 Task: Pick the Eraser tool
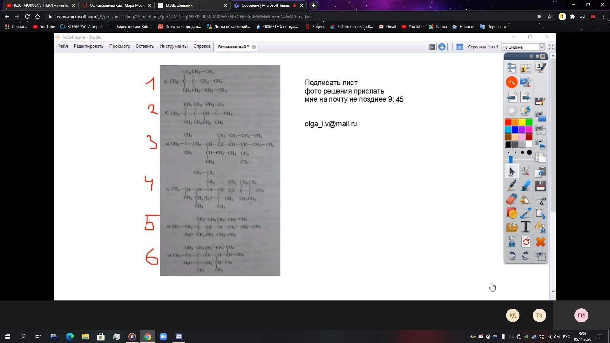512,199
